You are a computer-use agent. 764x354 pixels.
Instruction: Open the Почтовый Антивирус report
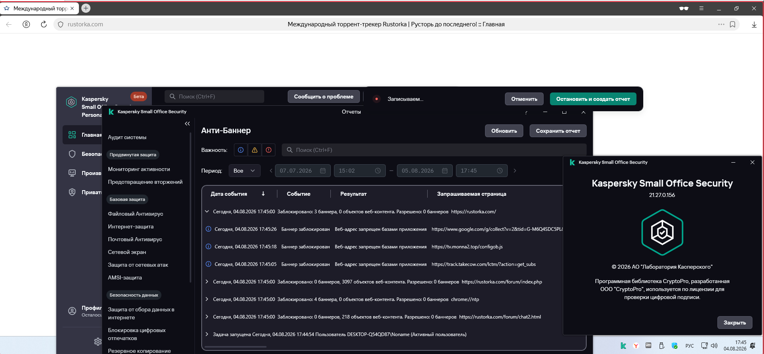coord(135,239)
